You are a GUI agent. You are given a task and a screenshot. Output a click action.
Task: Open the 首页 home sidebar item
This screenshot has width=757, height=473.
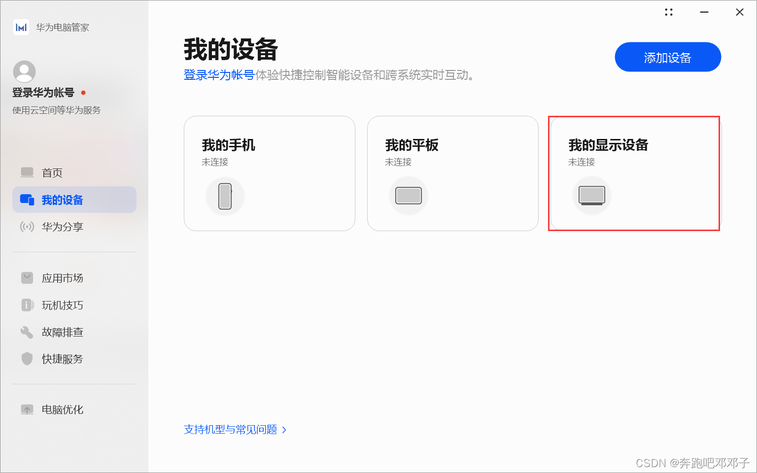coord(74,172)
